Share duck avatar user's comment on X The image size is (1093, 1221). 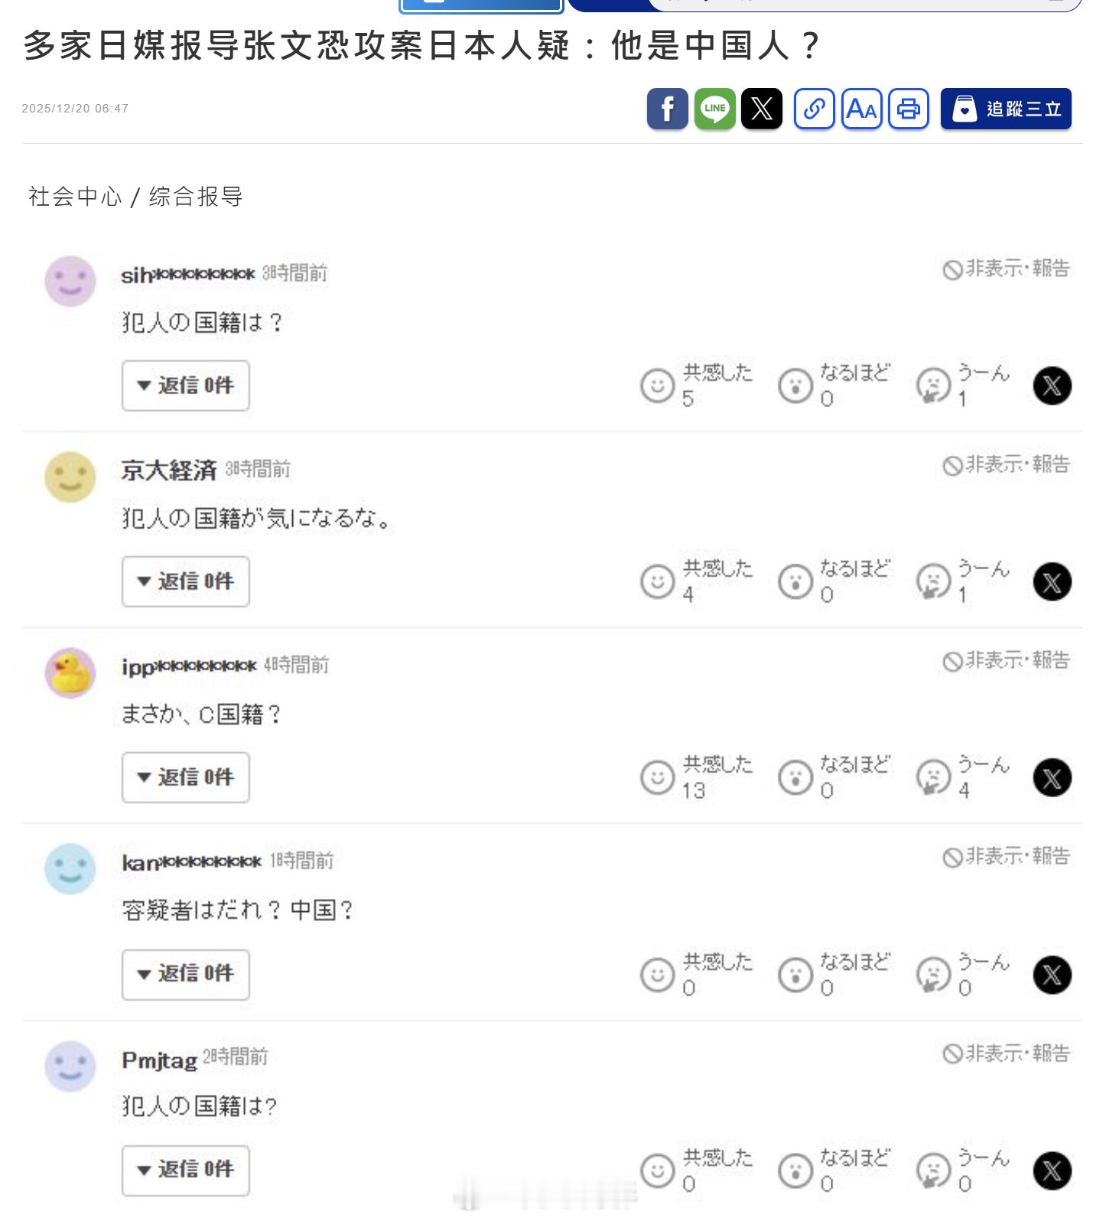(x=1052, y=778)
